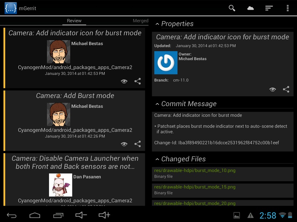The height and width of the screenshot is (222, 297).
Task: Share the 'Camera: Add Burst mode' card
Action: pyautogui.click(x=137, y=144)
